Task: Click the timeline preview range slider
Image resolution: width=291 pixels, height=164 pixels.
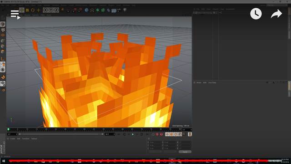Action: 61,134
